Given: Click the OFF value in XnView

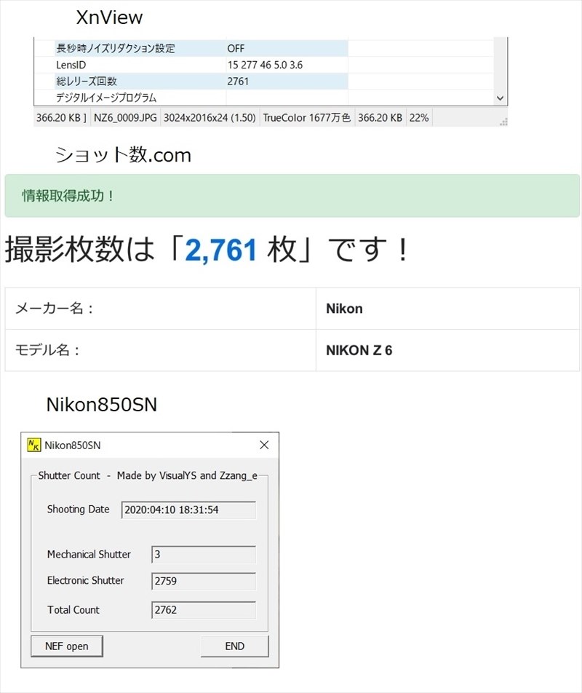Looking at the screenshot, I should point(236,49).
